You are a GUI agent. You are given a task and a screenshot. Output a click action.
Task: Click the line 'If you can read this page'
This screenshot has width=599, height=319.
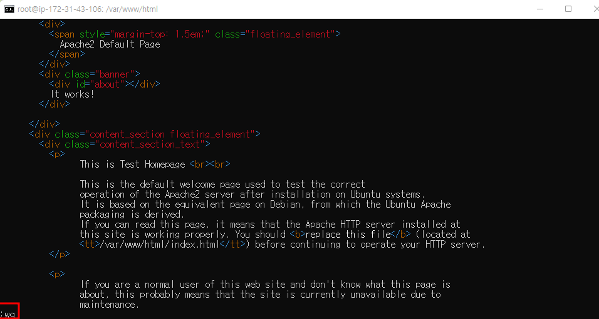click(270, 225)
